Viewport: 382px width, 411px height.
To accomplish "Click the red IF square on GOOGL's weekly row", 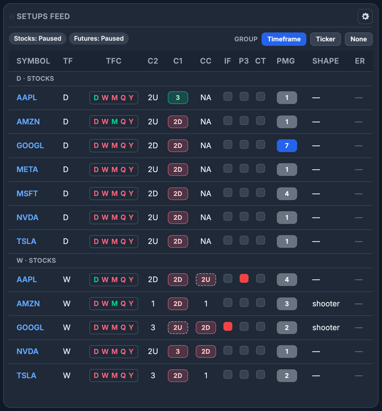I will (x=228, y=326).
